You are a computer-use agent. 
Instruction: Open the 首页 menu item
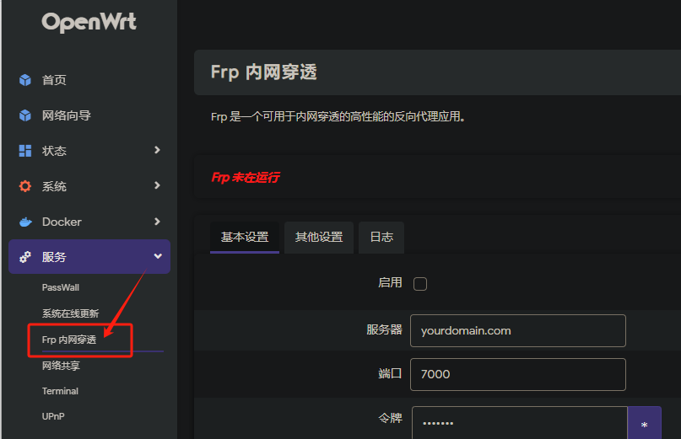[54, 80]
